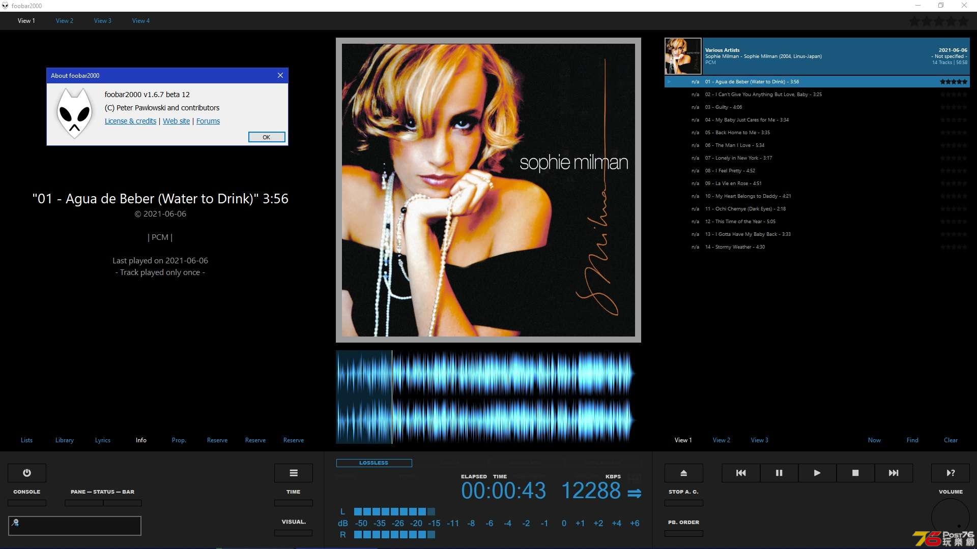977x549 pixels.
Task: Click the LOSSLESS indicator box
Action: [x=374, y=463]
